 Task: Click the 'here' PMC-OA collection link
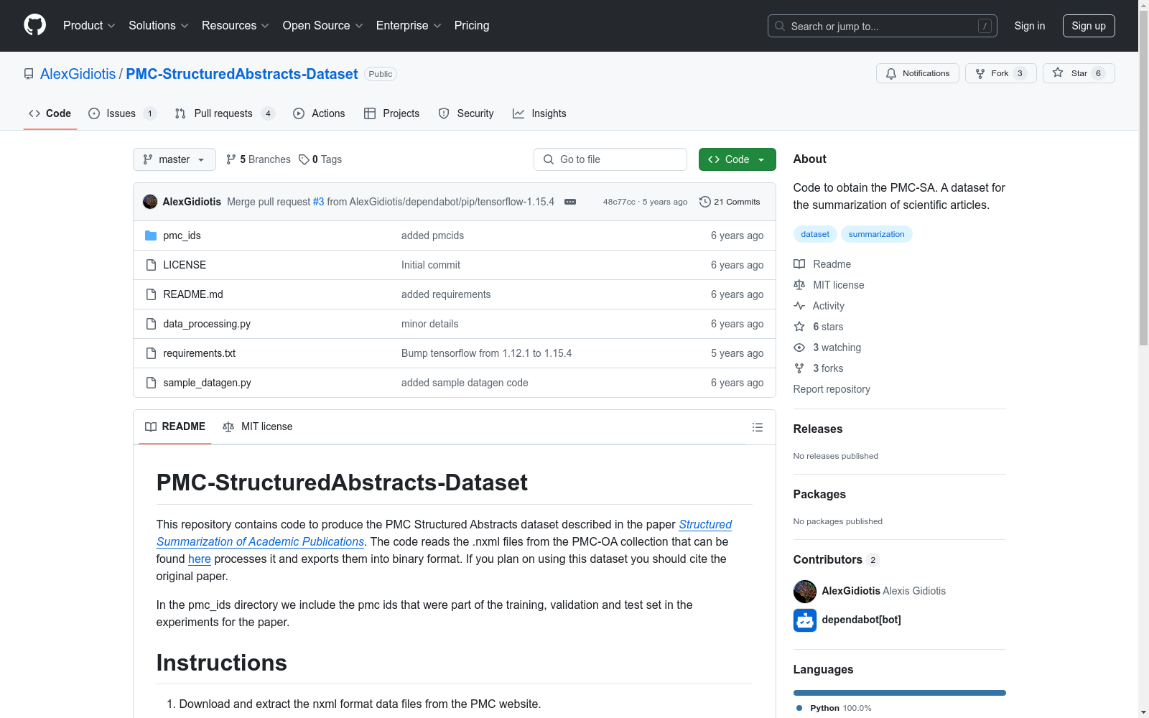(200, 559)
